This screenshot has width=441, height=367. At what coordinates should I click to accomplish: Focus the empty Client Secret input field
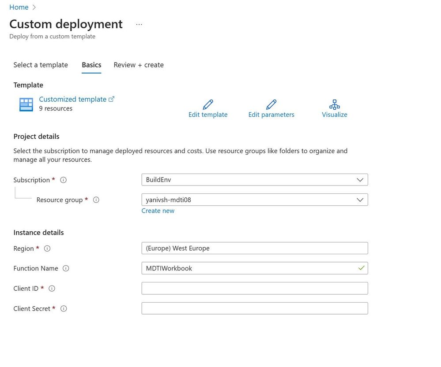tap(255, 308)
